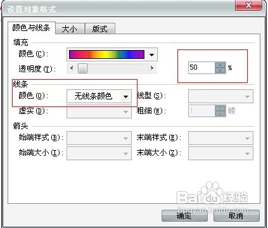
Task: Open the 始端大小 dropdown
Action: pos(99,153)
